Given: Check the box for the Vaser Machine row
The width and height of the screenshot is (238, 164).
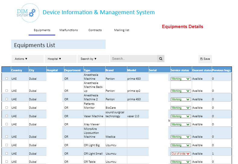Looking at the screenshot, I should (7, 116).
